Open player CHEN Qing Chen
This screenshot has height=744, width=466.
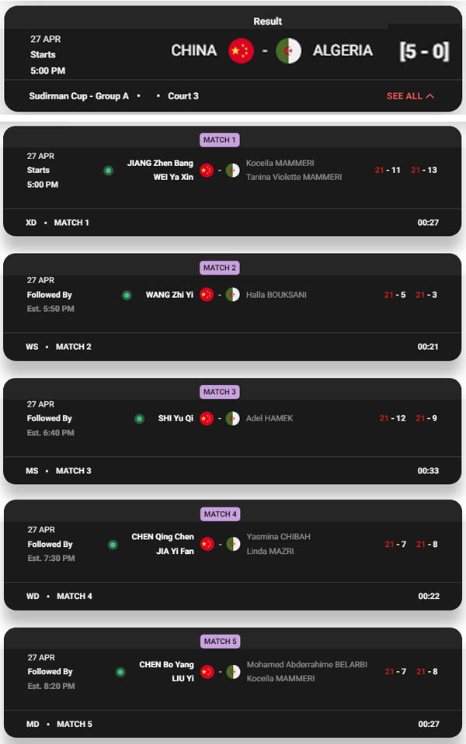point(162,537)
